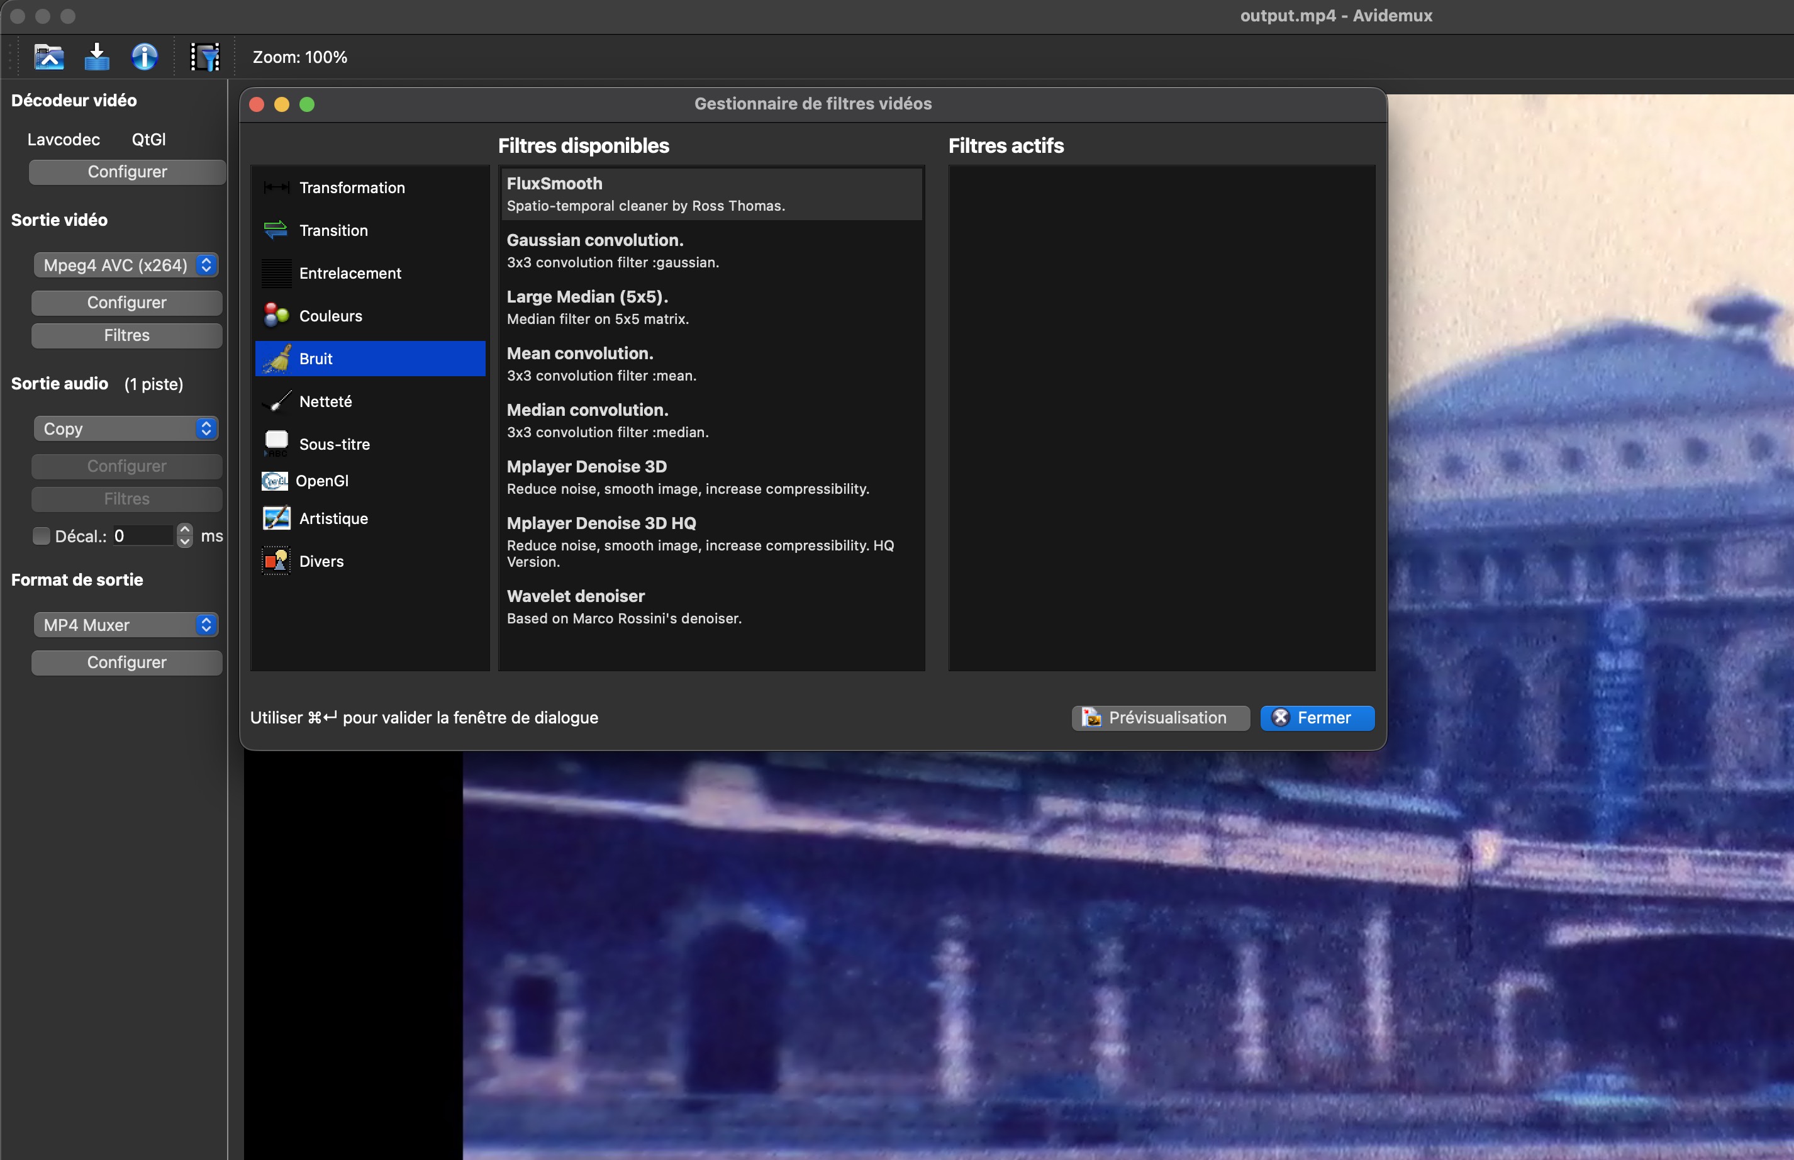
Task: Open the file Information icon
Action: pyautogui.click(x=144, y=57)
